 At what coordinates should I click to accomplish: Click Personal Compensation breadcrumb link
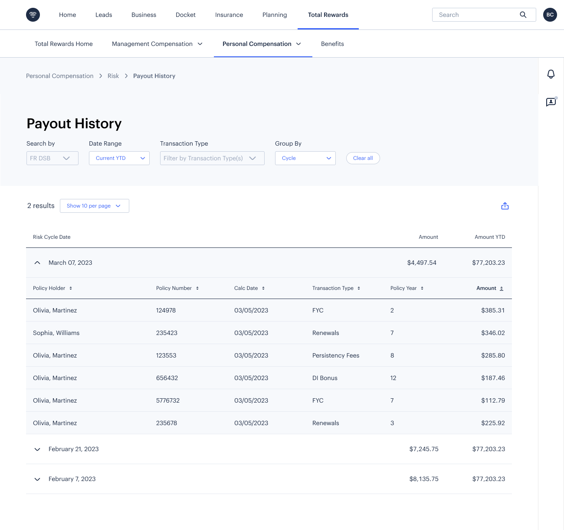pyautogui.click(x=60, y=76)
